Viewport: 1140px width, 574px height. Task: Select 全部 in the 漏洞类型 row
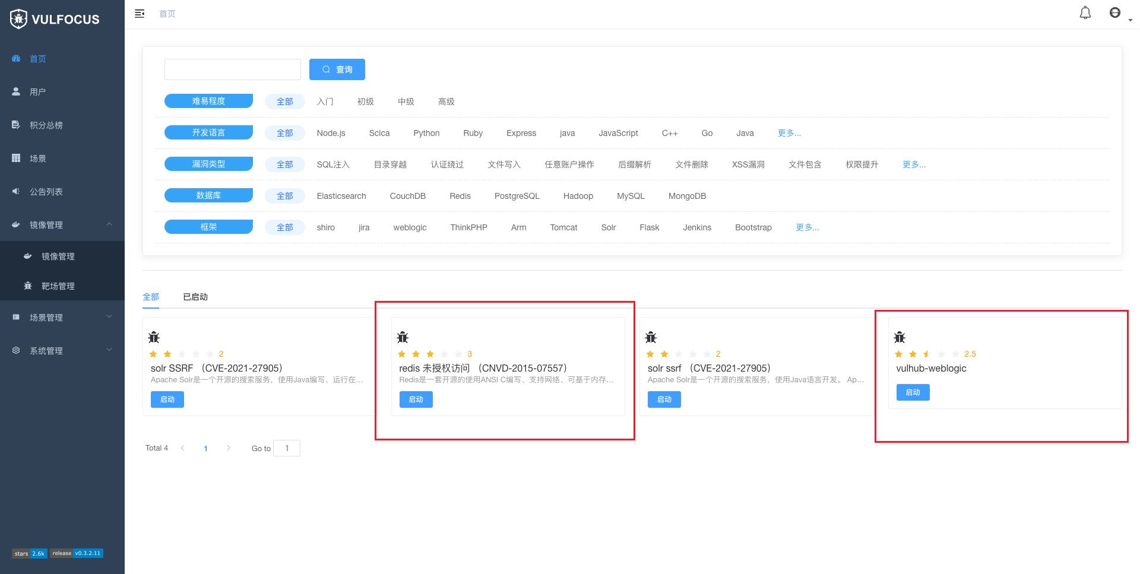tap(284, 164)
